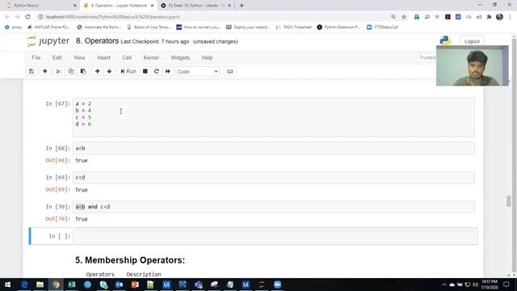This screenshot has width=517, height=291.
Task: Open the View menu
Action: click(x=79, y=57)
